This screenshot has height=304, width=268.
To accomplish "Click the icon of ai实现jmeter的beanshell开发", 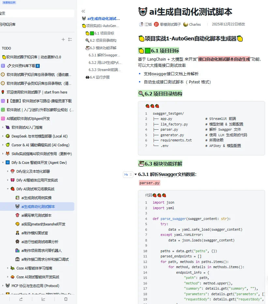I will pos(18,224).
